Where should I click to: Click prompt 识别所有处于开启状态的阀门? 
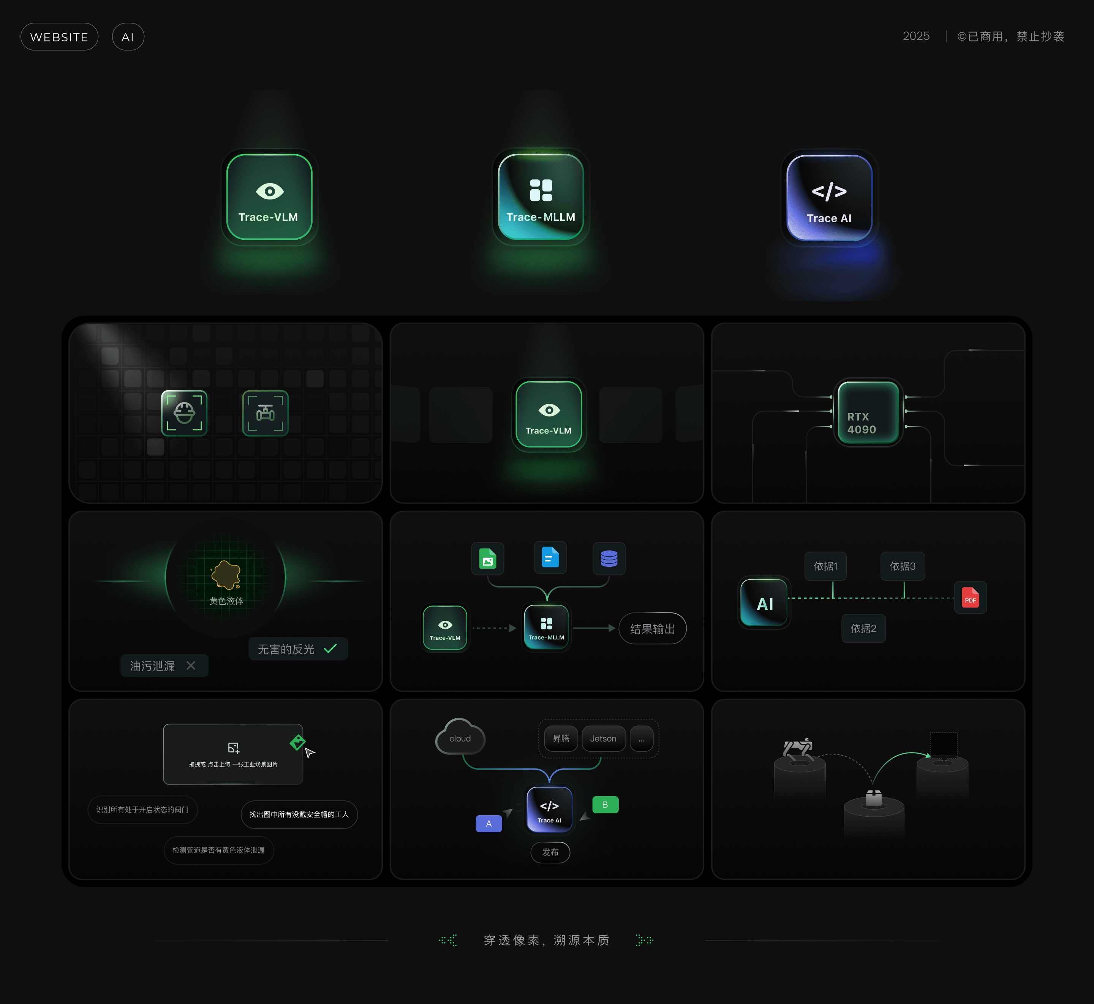(143, 810)
